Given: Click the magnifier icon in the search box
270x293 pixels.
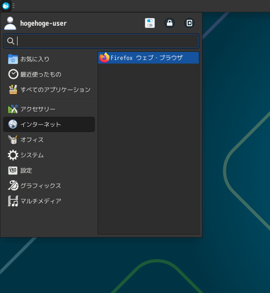Looking at the screenshot, I should pos(11,41).
